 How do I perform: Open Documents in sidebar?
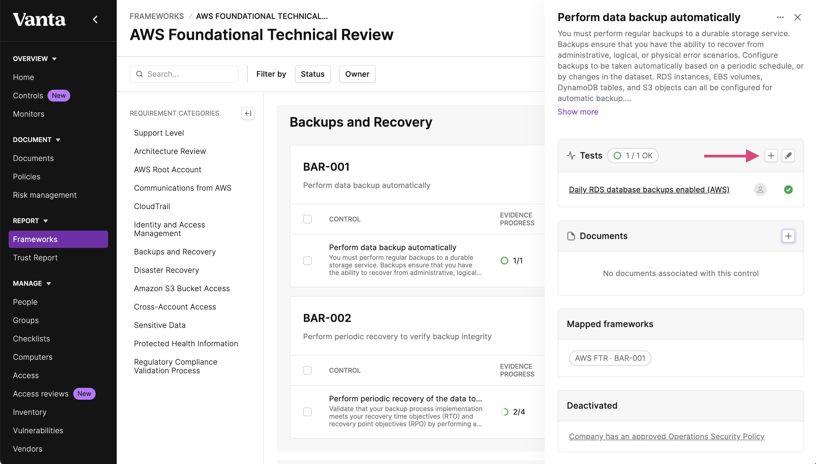pos(33,158)
